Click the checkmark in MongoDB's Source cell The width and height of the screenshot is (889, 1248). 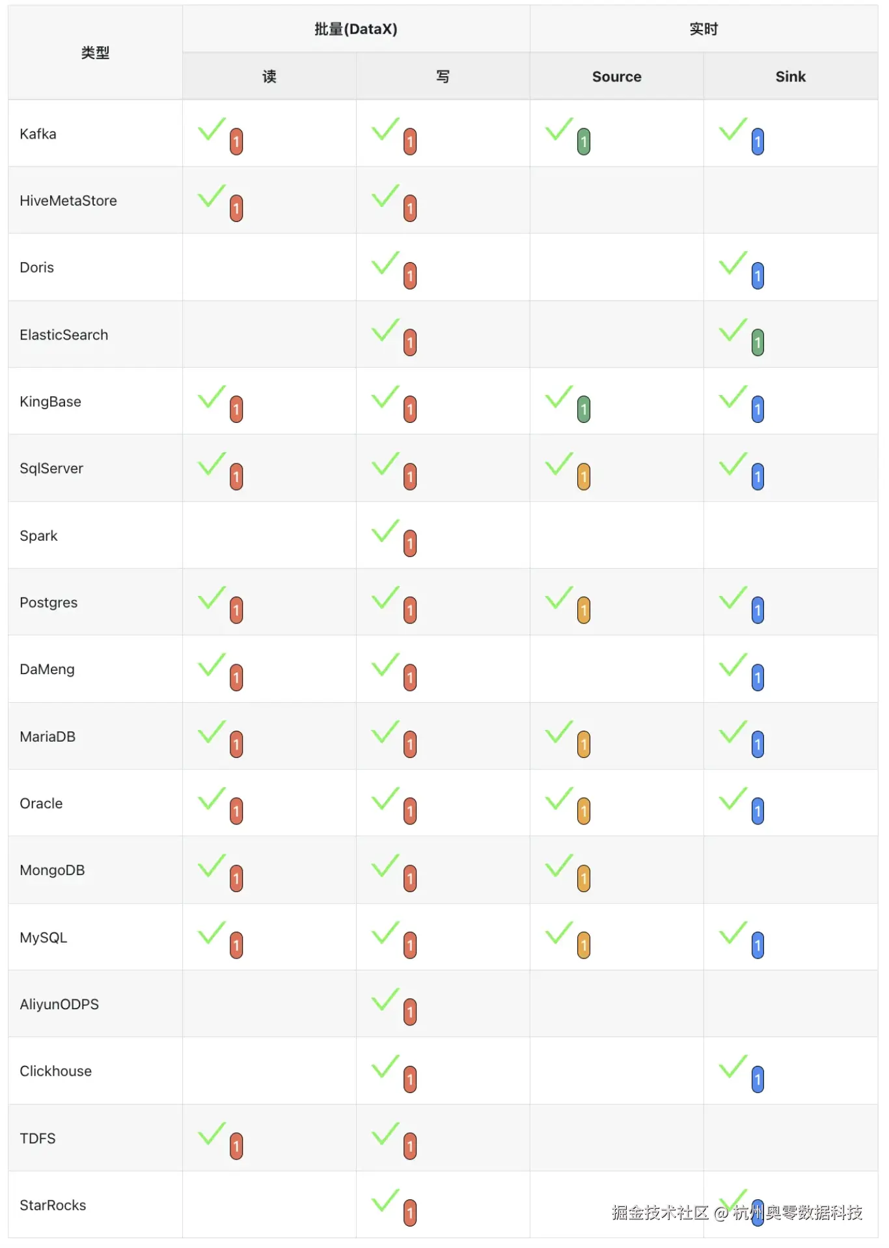tap(559, 865)
